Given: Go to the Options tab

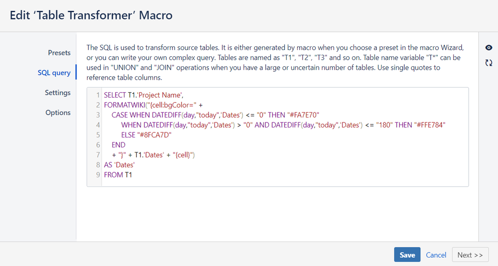Looking at the screenshot, I should [x=58, y=113].
